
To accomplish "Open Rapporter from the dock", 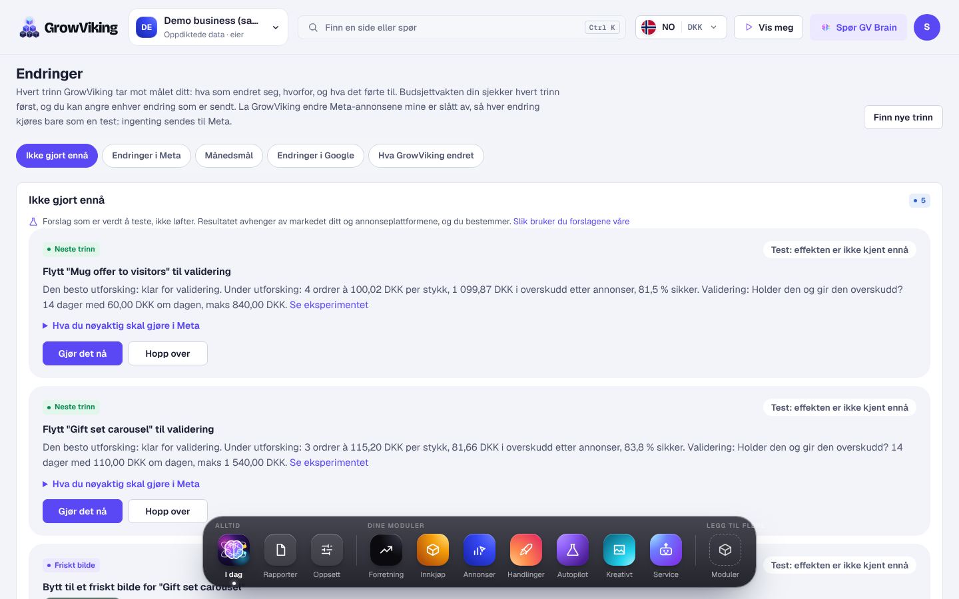I will coord(280,550).
